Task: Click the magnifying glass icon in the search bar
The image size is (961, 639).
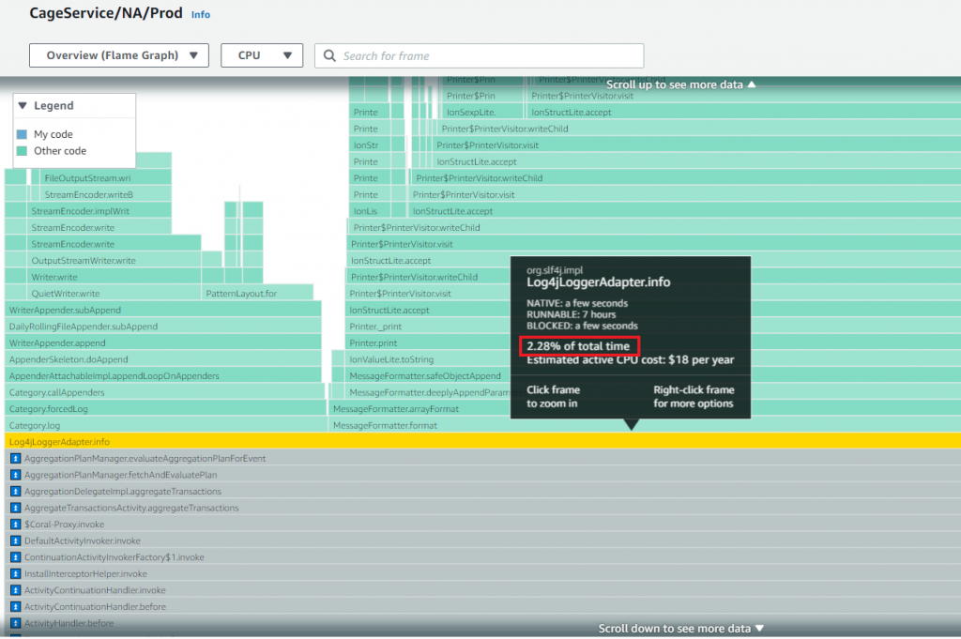Action: click(x=328, y=55)
